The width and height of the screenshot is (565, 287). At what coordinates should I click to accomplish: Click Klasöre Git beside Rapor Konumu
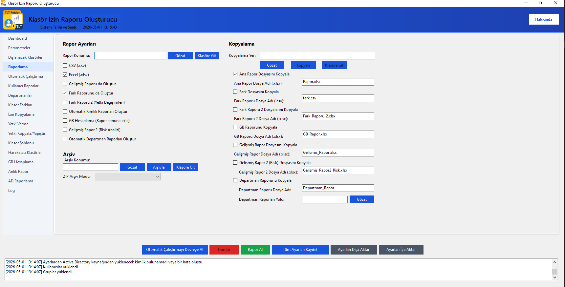pyautogui.click(x=207, y=56)
